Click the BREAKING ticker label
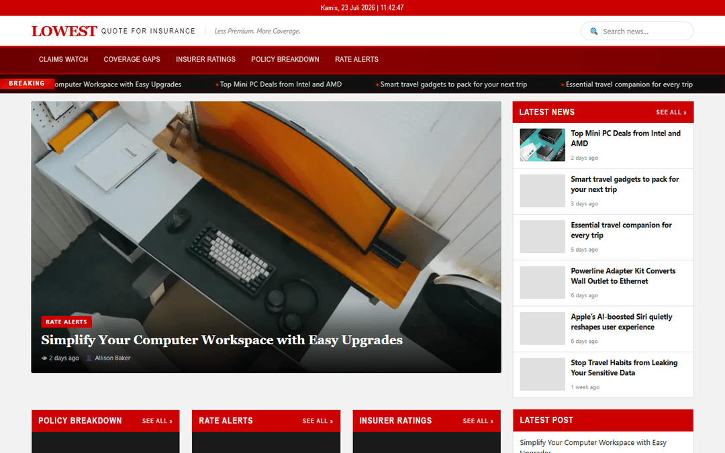 27,84
